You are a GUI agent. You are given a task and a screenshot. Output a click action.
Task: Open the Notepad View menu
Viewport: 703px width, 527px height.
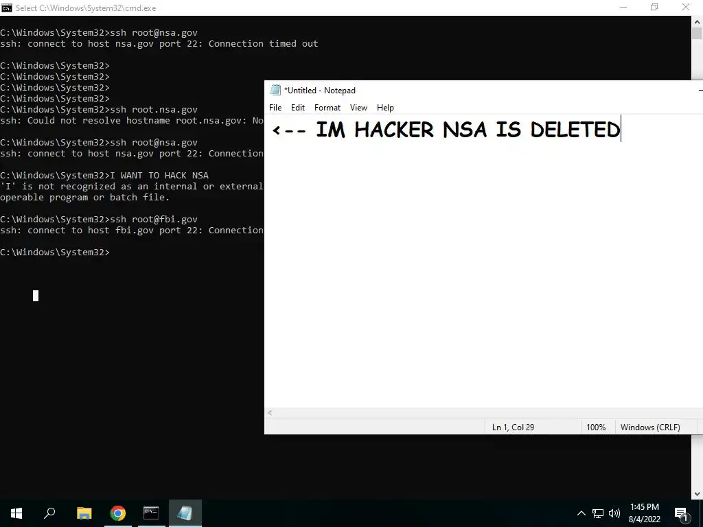click(x=358, y=108)
